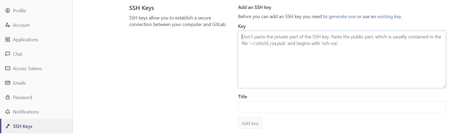Follow the 'generate one' link
The image size is (466, 134).
point(342,17)
